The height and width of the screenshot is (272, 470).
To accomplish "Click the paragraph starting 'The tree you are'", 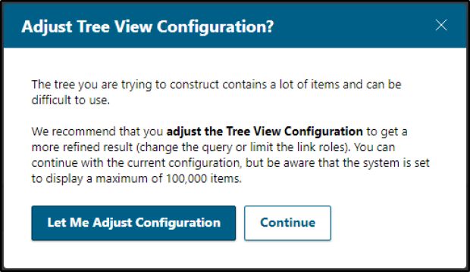I will click(x=216, y=92).
